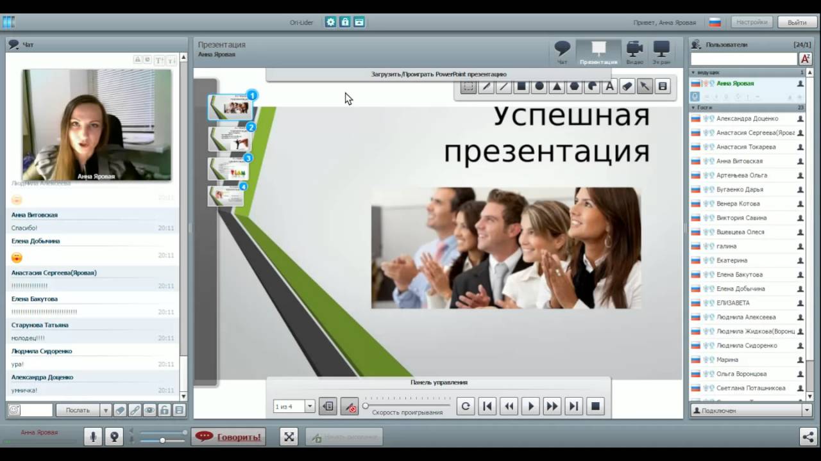Reload slide with the refresh button
The width and height of the screenshot is (821, 461).
(466, 406)
